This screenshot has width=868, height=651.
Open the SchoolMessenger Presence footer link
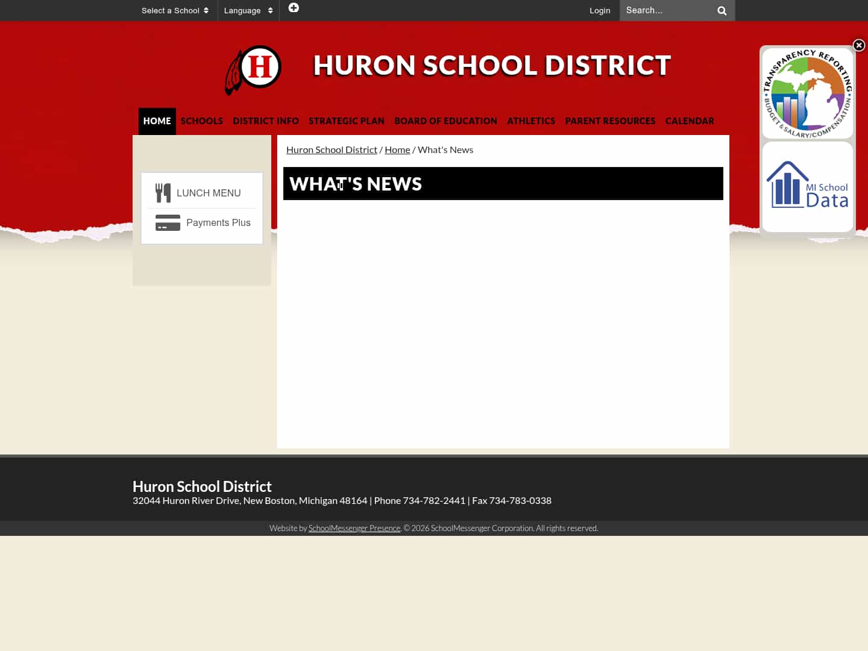(354, 527)
